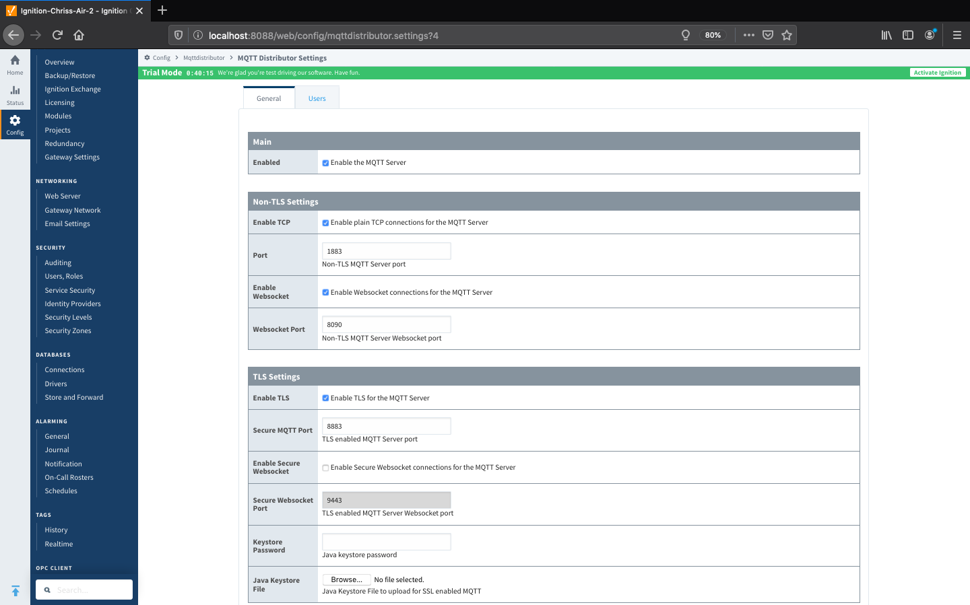Click the lightbulb icon in address bar
970x605 pixels.
tap(686, 35)
